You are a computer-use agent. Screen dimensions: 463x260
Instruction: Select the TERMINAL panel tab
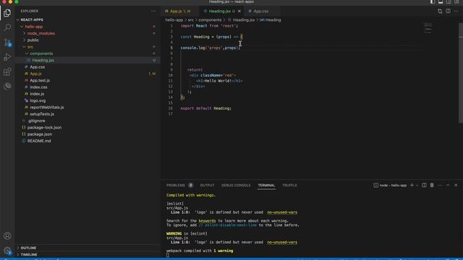pos(266,185)
